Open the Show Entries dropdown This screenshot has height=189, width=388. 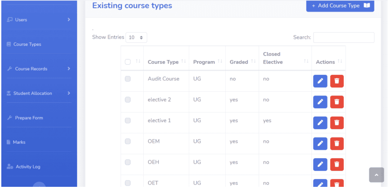pos(136,37)
